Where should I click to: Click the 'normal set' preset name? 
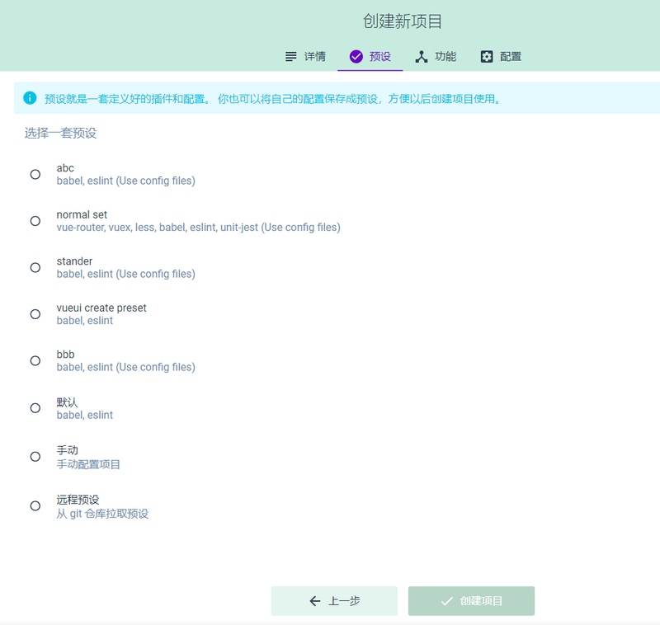[x=82, y=214]
